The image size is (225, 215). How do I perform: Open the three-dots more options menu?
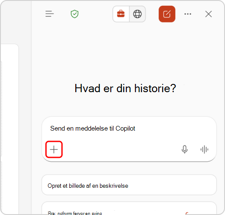(x=188, y=14)
